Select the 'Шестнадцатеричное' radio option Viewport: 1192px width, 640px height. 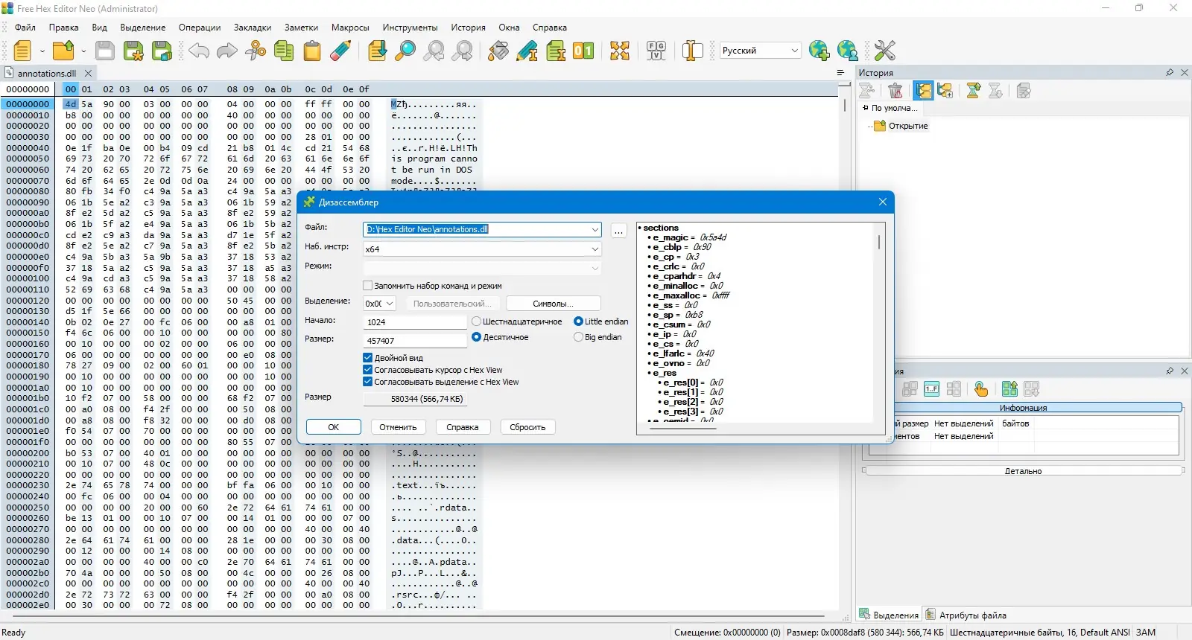pos(477,321)
